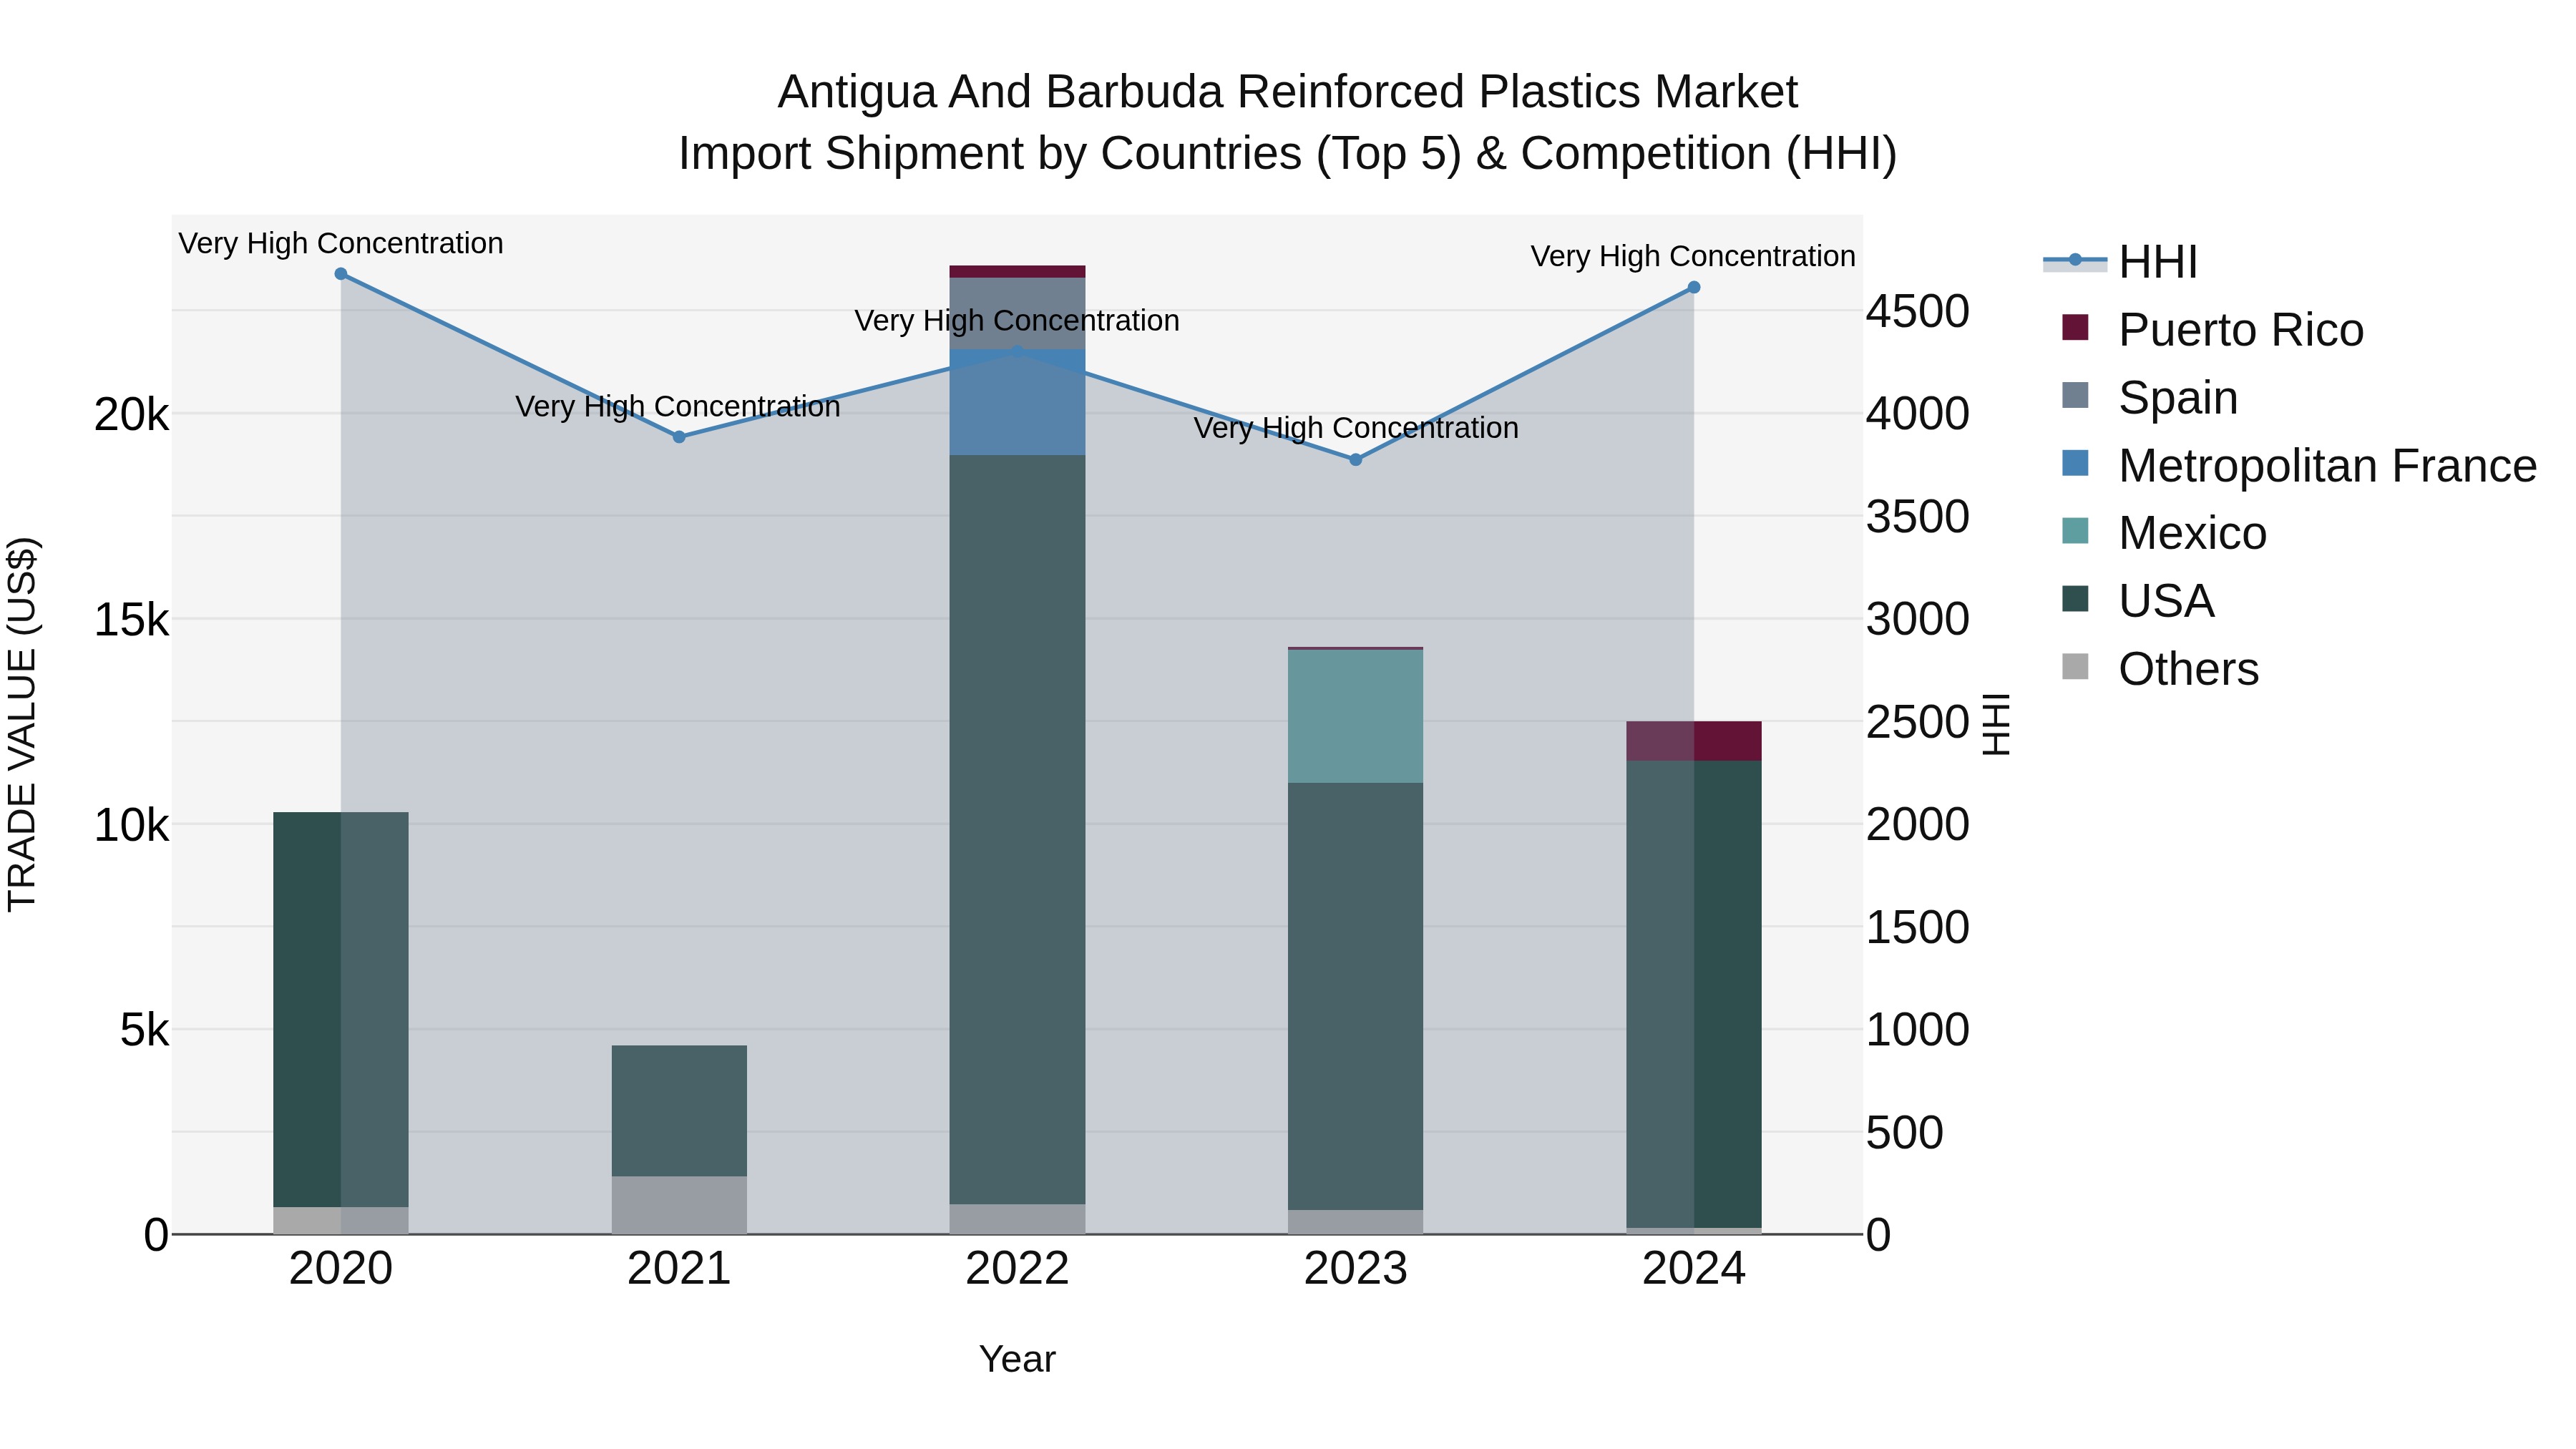
Task: Click the Mexico teal legend swatch
Action: click(x=2075, y=530)
